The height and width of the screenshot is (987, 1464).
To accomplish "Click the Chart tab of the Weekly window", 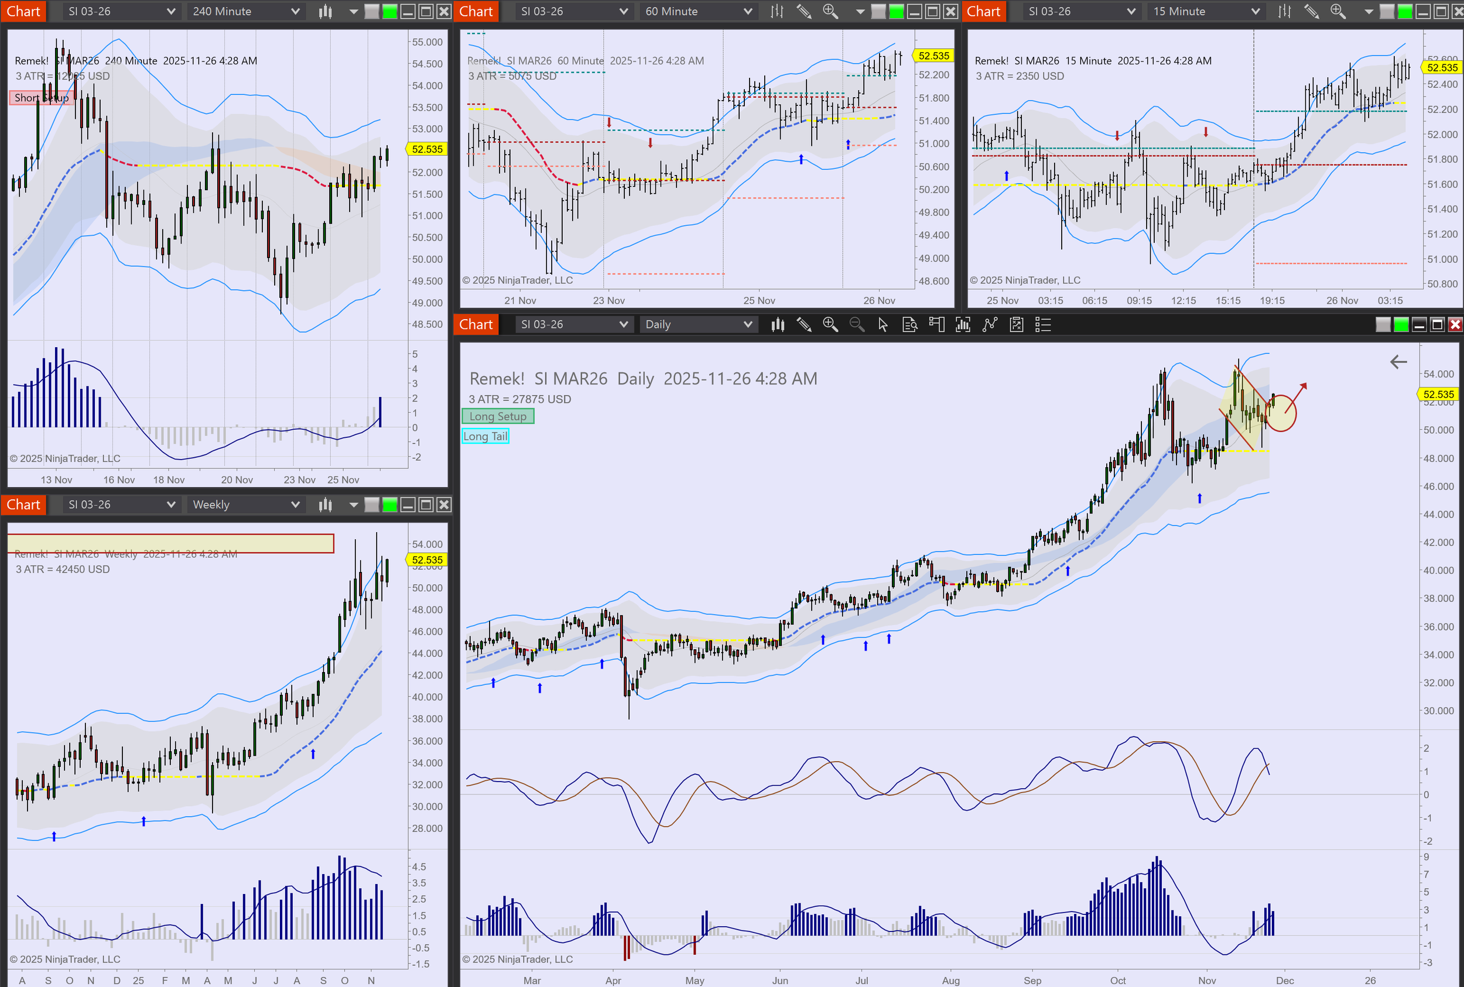I will pyautogui.click(x=23, y=504).
